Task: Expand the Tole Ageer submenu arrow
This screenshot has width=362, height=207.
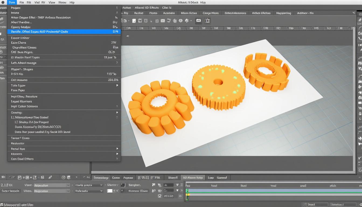Action: tap(117, 85)
